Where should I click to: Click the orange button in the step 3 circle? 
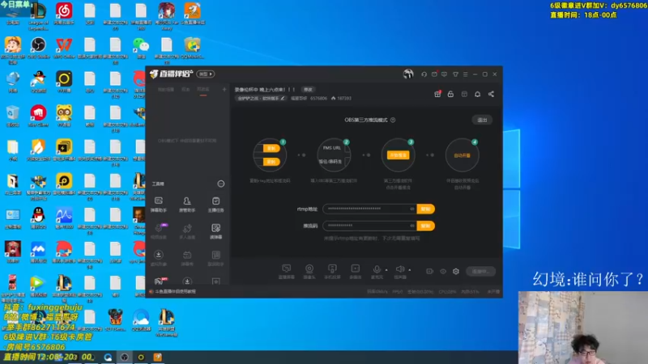click(398, 155)
